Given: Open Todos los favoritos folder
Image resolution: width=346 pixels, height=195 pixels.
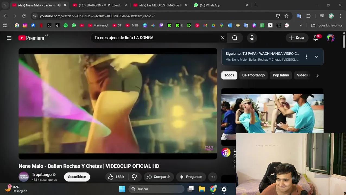Looking at the screenshot, I should pos(327,25).
